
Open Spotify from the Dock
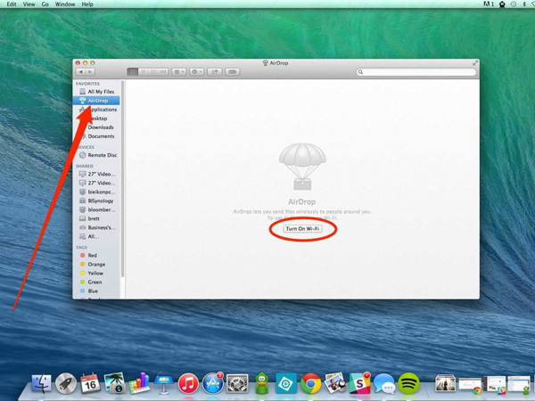[x=408, y=383]
